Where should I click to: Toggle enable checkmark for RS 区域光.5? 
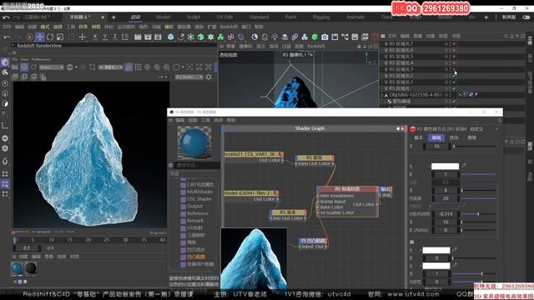pos(454,57)
